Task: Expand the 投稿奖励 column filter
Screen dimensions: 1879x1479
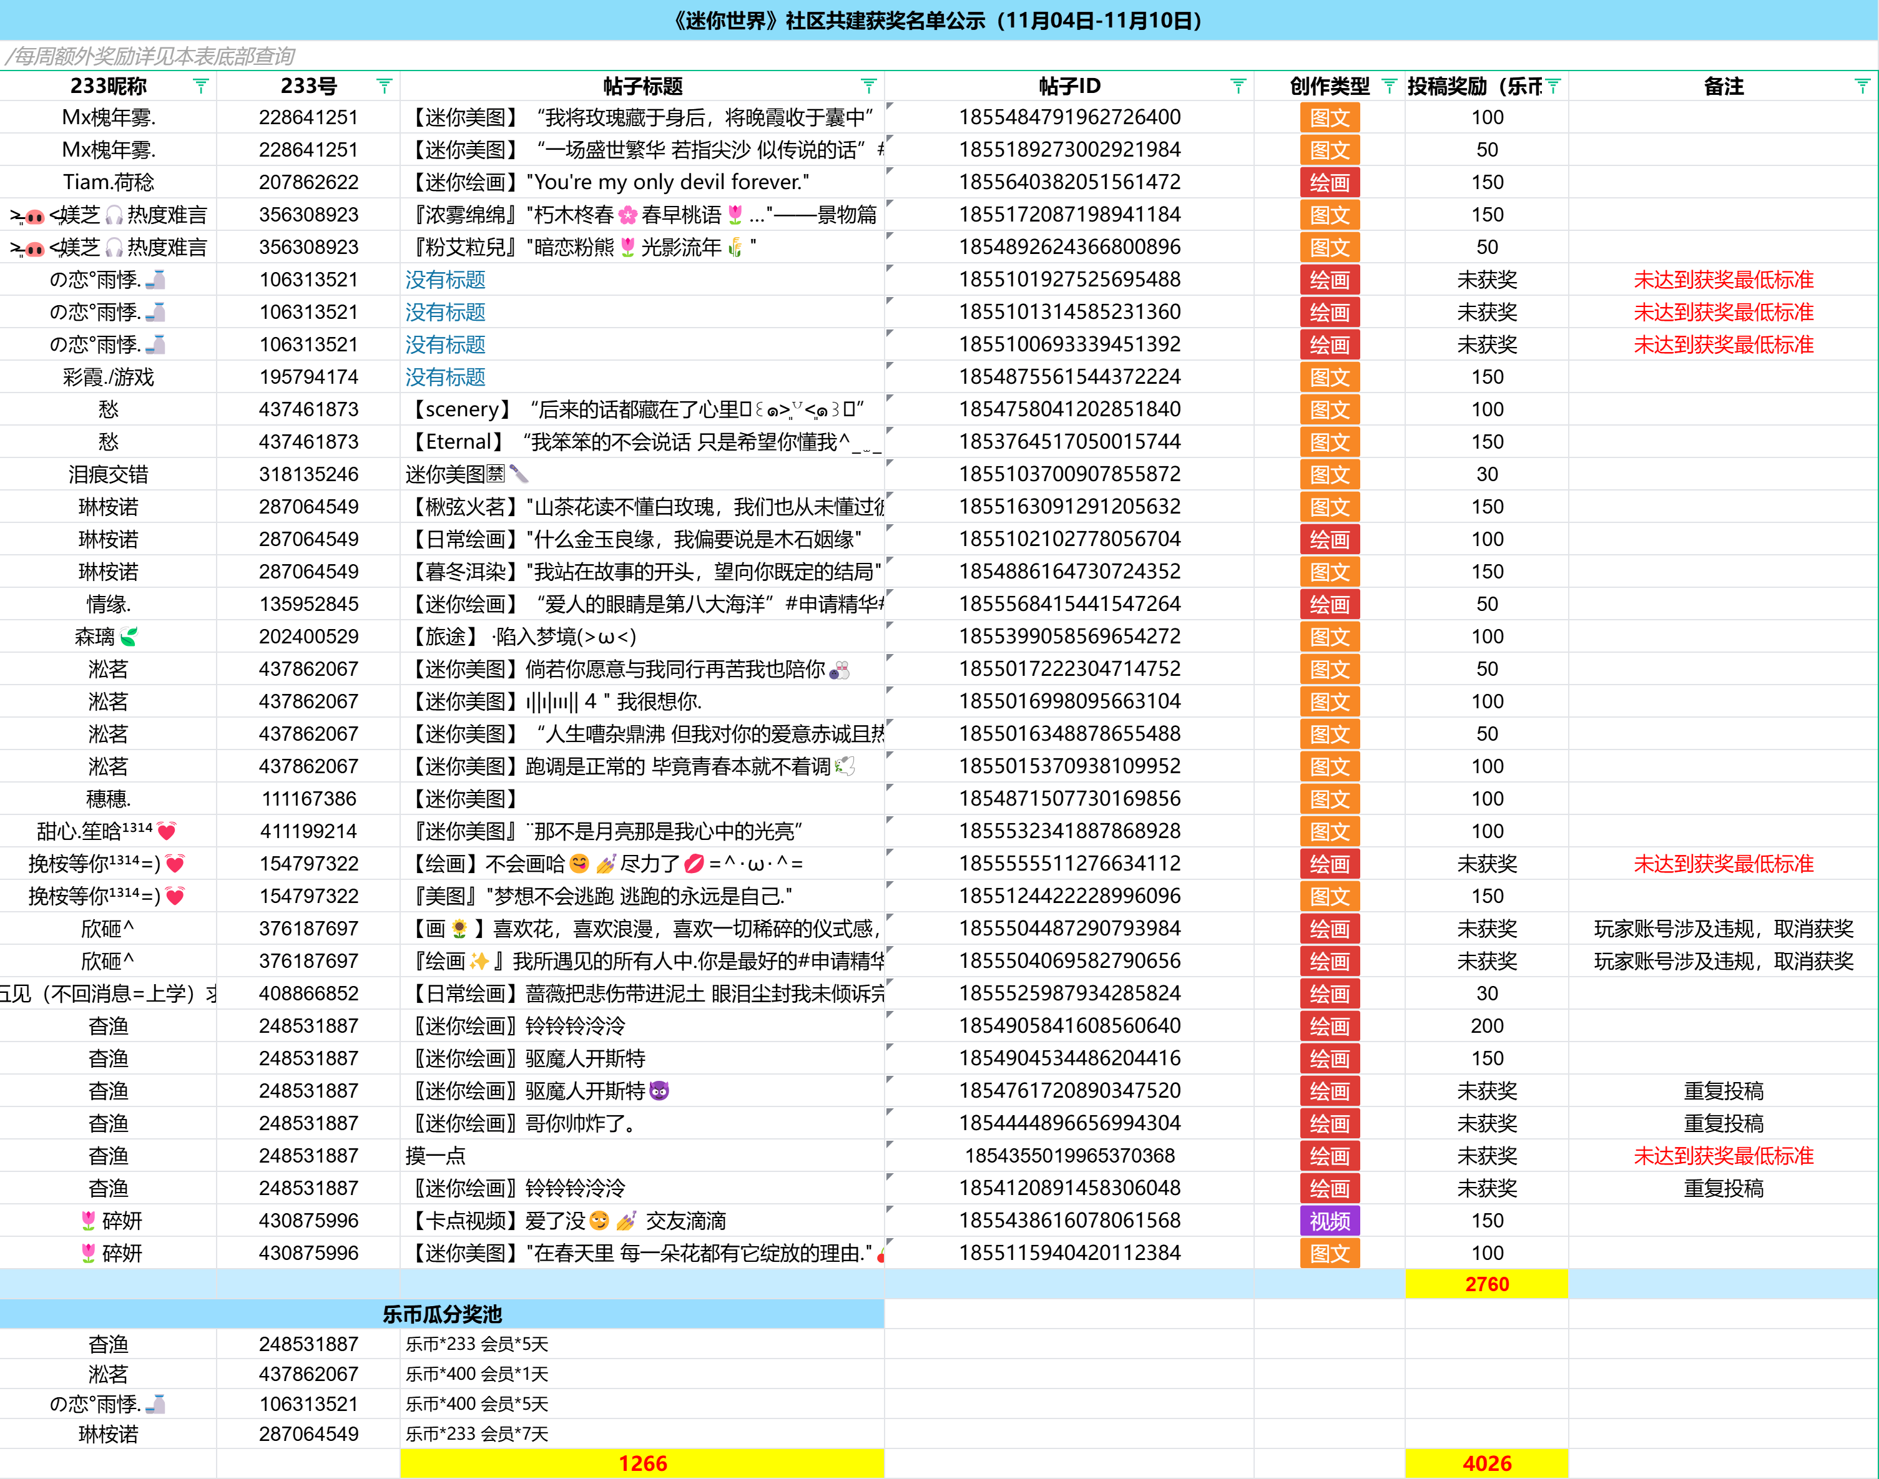Action: pyautogui.click(x=1553, y=85)
